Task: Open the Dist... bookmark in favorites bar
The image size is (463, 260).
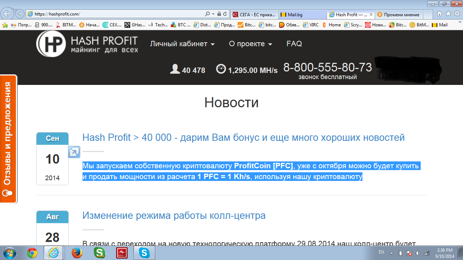Action: (203, 25)
